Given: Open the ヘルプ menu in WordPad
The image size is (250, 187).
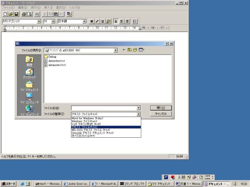Looking at the screenshot, I should pyautogui.click(x=75, y=7).
